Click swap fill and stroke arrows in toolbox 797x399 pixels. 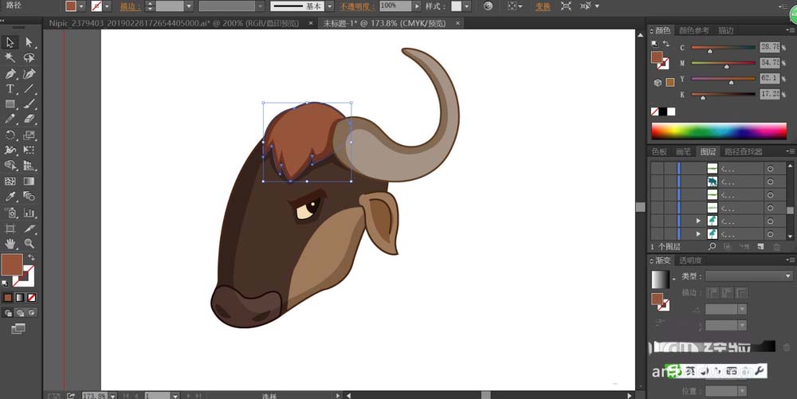pos(32,257)
